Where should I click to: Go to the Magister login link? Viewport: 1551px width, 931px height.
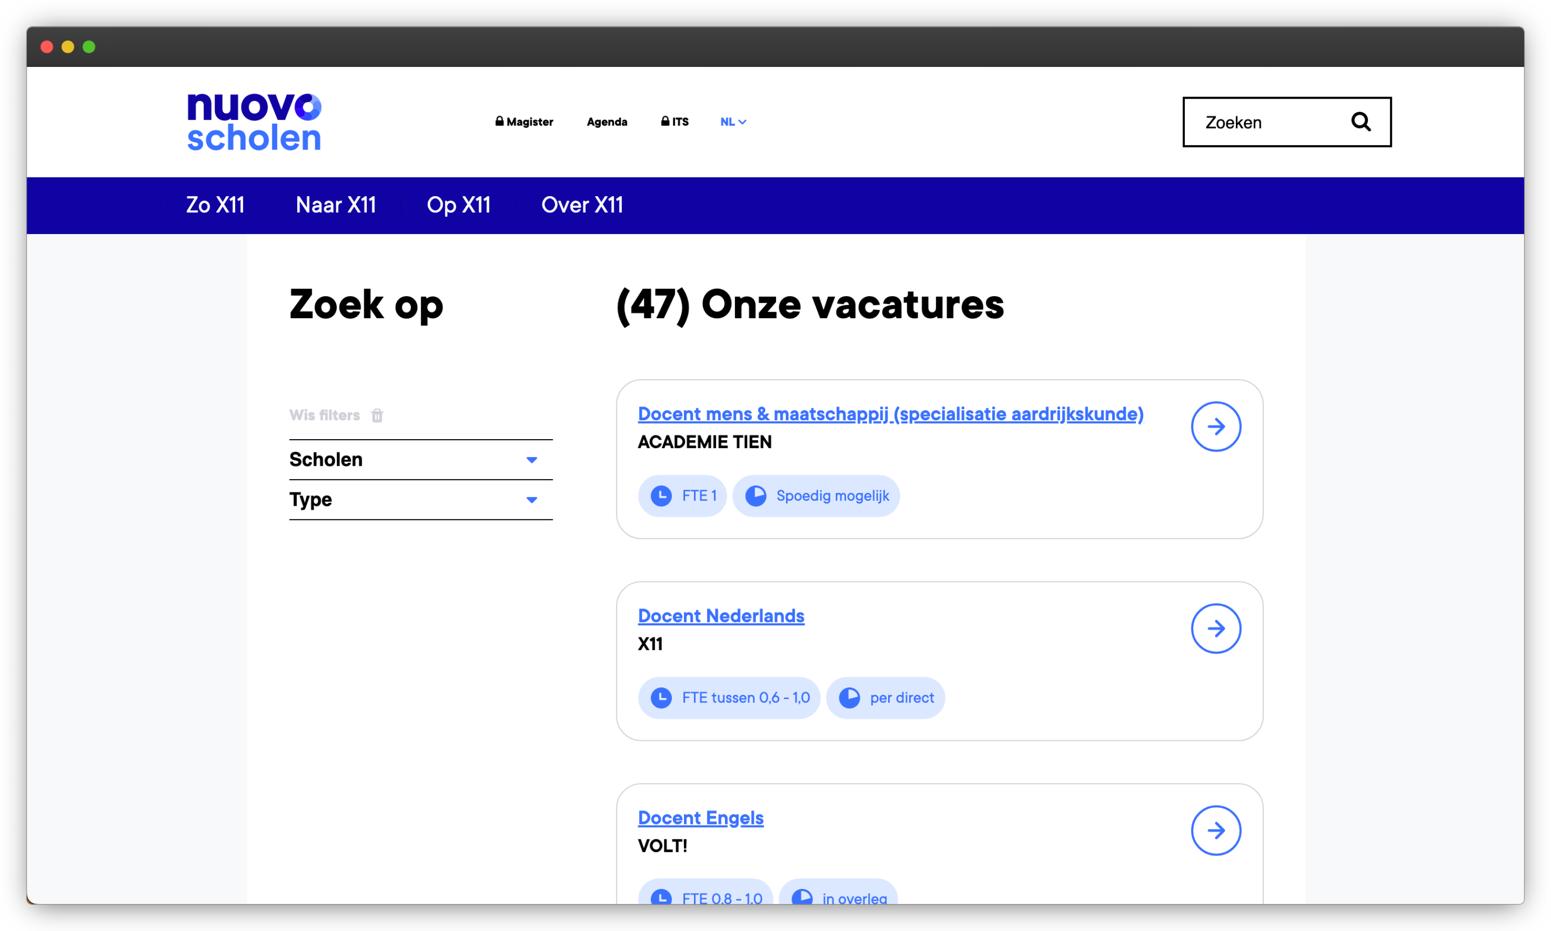tap(524, 122)
